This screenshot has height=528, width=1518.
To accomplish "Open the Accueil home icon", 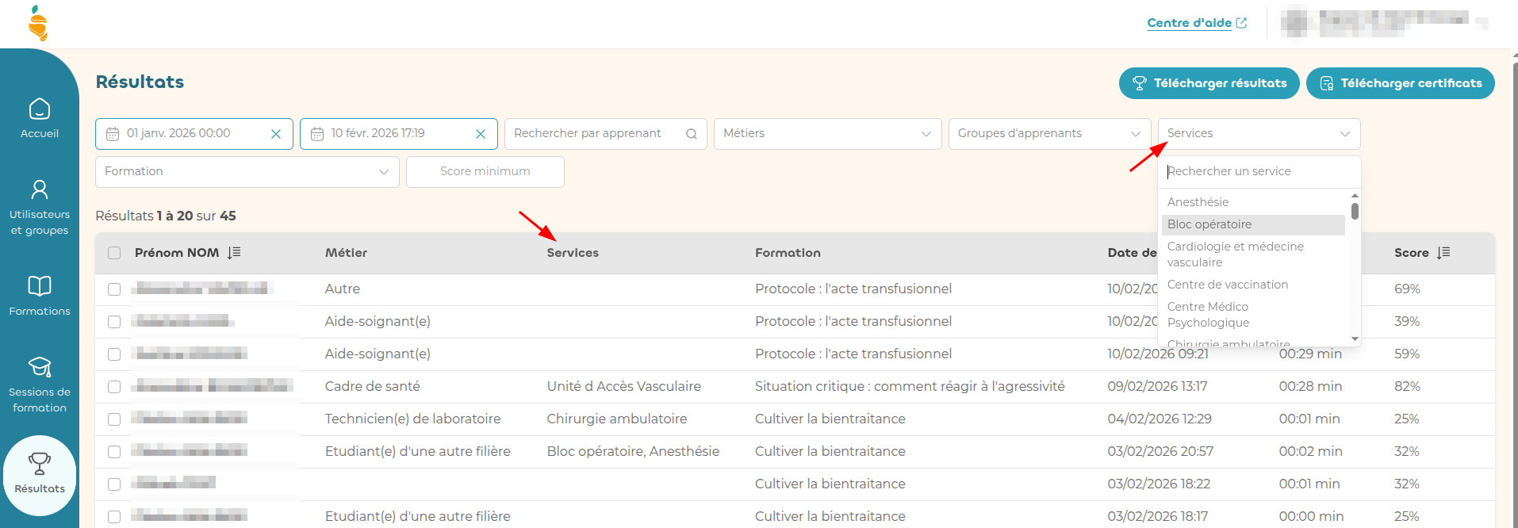I will tap(40, 109).
